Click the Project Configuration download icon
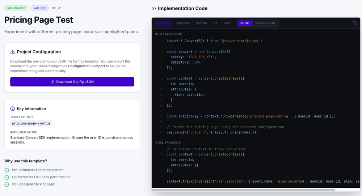The width and height of the screenshot is (362, 196). 13,52
